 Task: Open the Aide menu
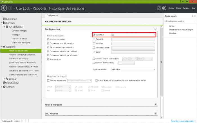click(193, 8)
